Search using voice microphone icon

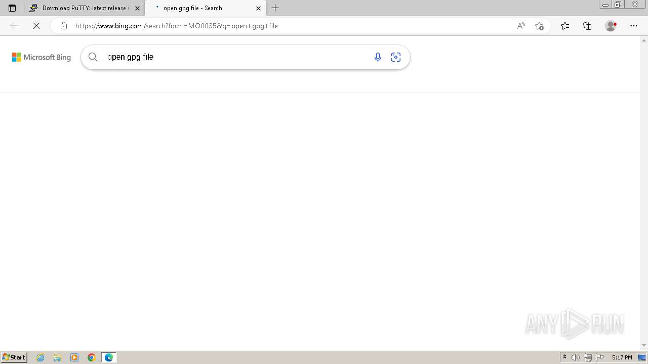(x=378, y=57)
